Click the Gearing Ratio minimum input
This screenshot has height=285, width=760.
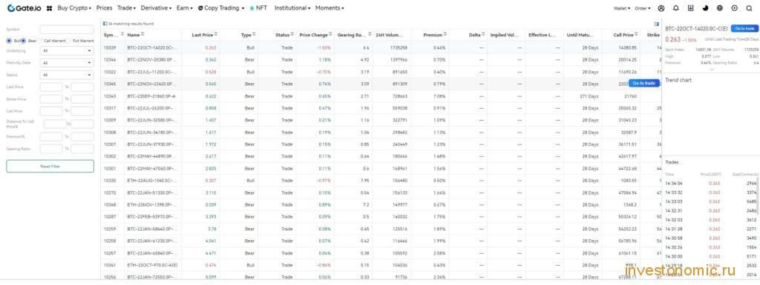point(51,149)
